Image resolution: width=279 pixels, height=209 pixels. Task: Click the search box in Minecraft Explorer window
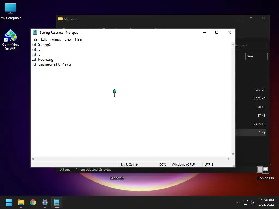[251, 45]
